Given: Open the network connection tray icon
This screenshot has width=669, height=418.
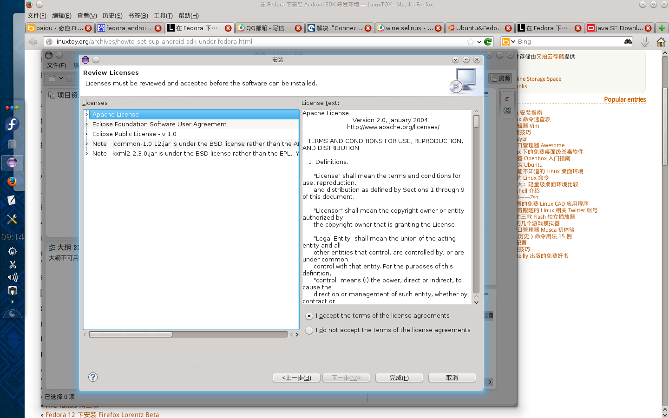Looking at the screenshot, I should (x=13, y=291).
